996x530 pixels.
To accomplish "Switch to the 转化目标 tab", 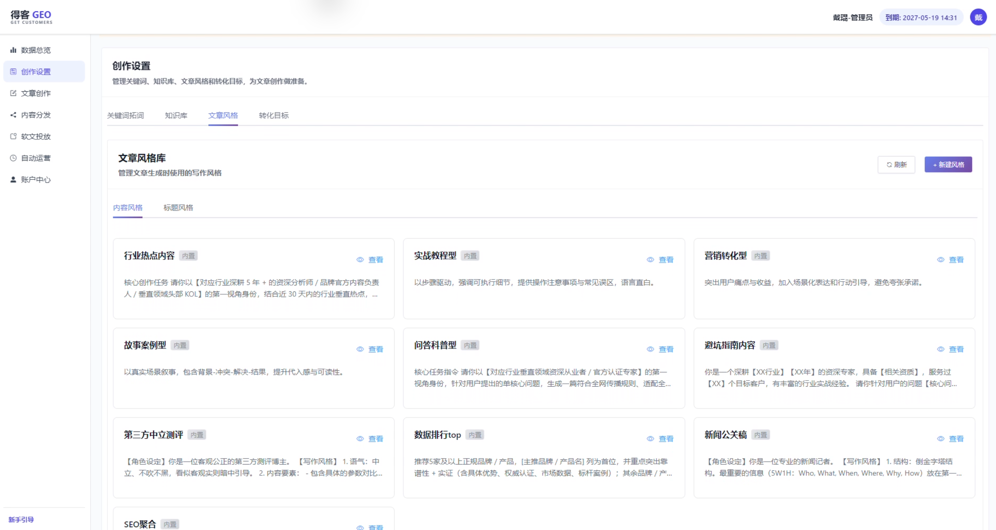I will [274, 116].
